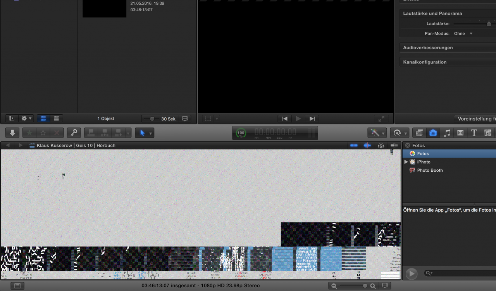
Task: Toggle timeline snapping
Action: (394, 145)
